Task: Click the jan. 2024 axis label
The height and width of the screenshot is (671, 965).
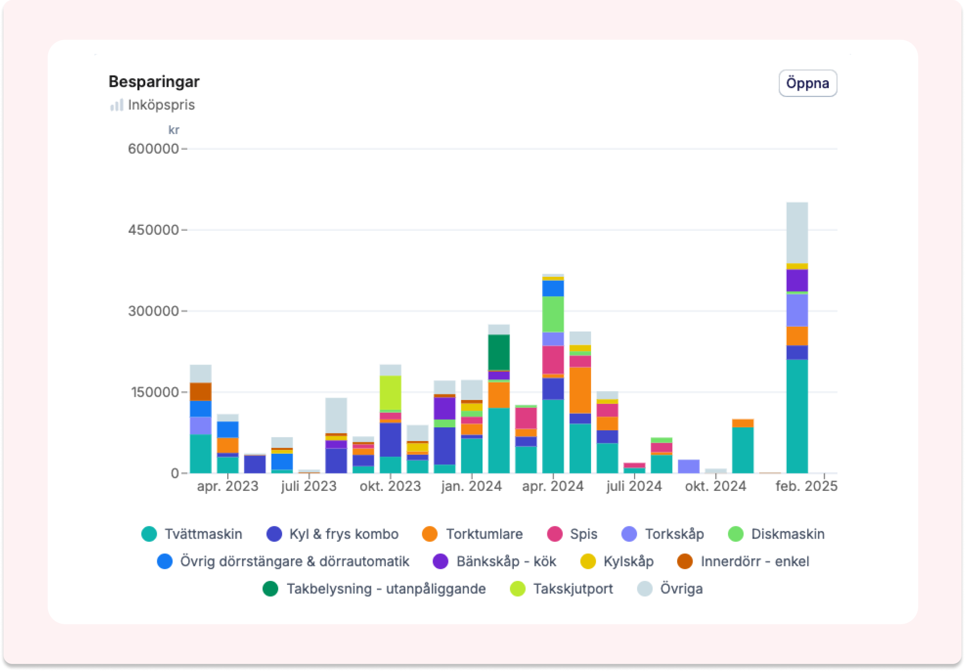Action: (x=471, y=486)
